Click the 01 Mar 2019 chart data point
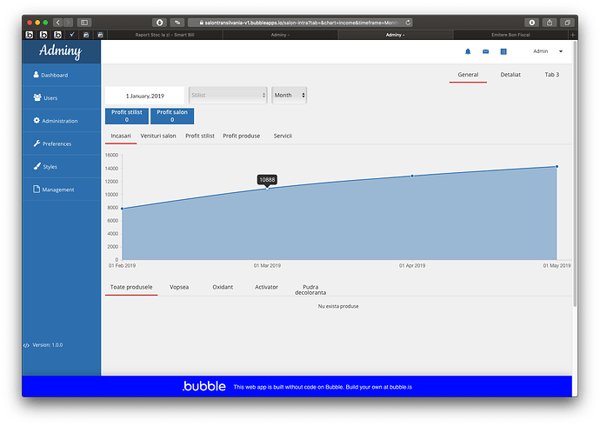 (267, 189)
